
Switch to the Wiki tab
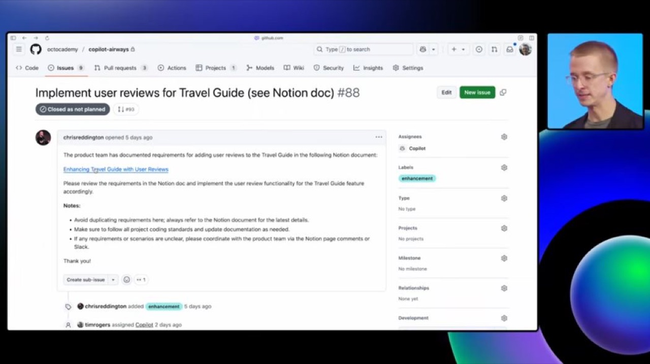pyautogui.click(x=294, y=68)
